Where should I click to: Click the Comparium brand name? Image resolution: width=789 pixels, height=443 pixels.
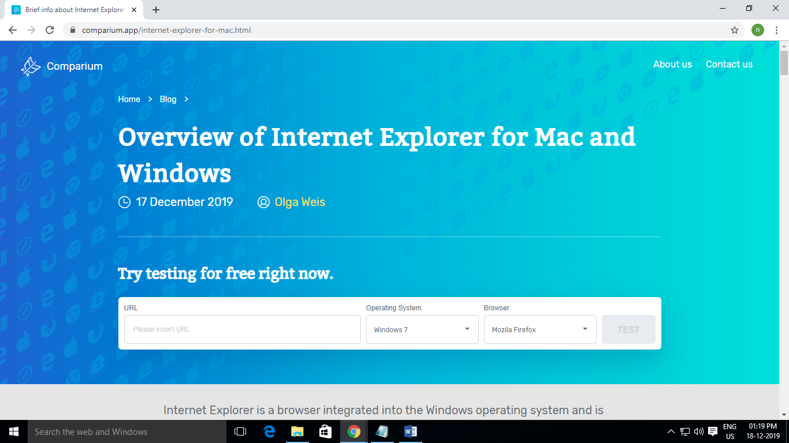(x=75, y=66)
